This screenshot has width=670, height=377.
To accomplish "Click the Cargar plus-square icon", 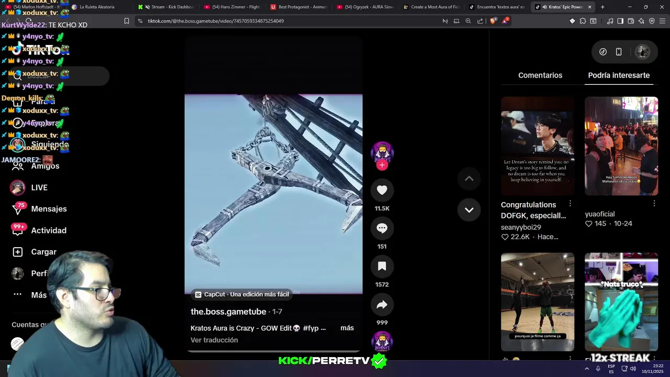I will click(x=18, y=252).
